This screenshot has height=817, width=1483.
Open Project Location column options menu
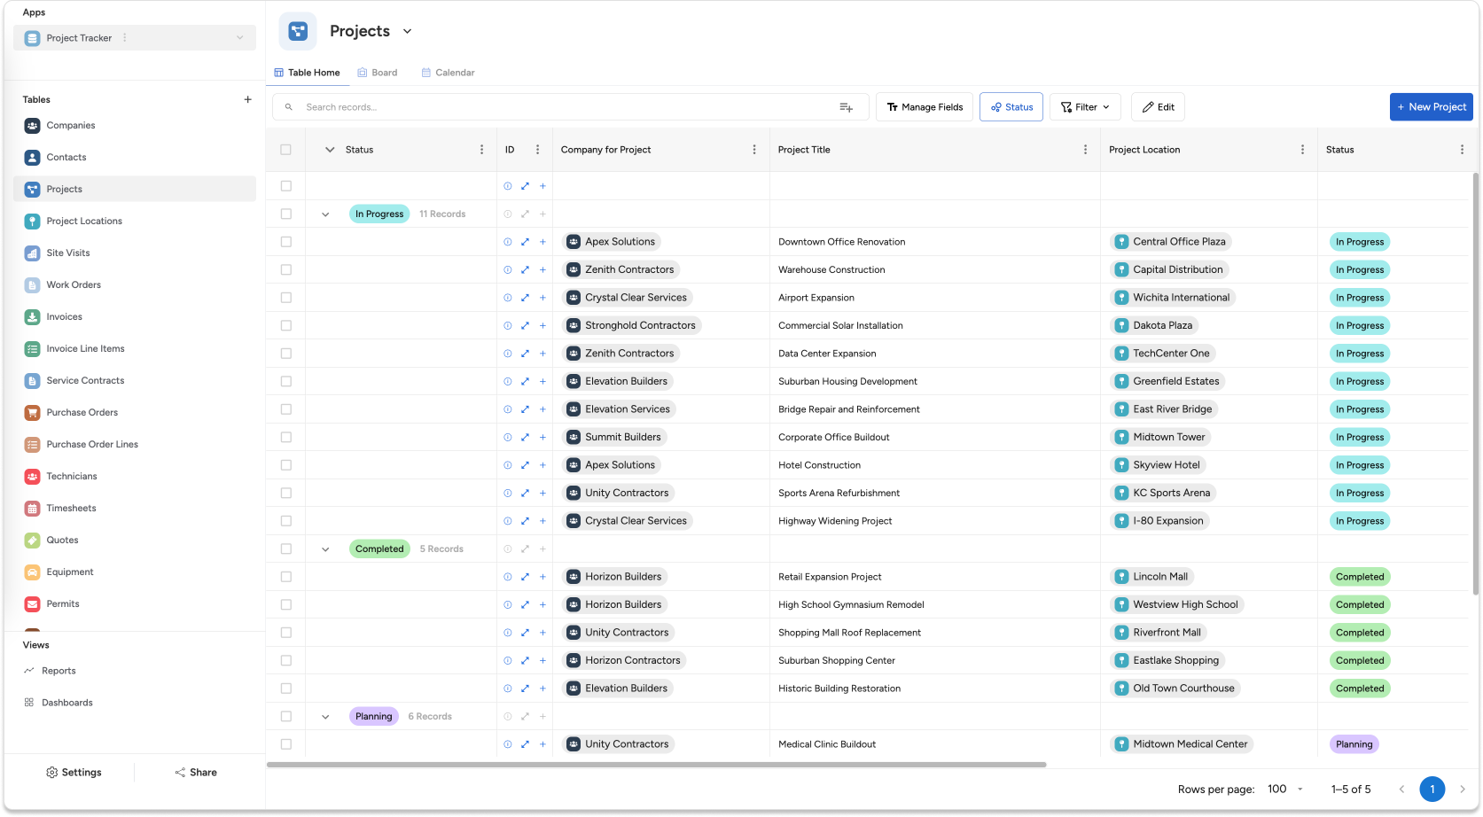pos(1302,150)
